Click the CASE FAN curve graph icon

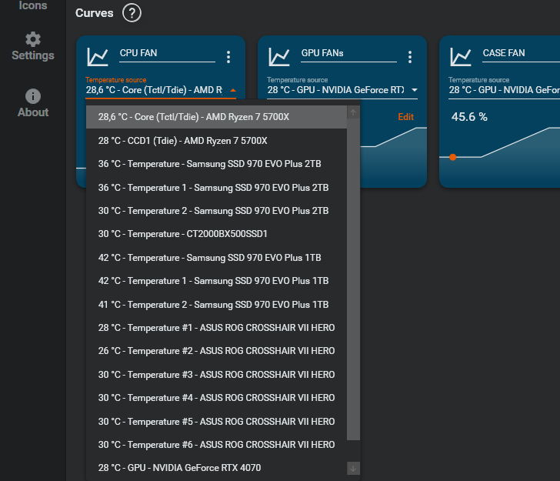460,57
